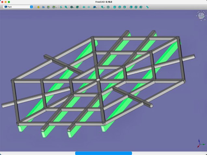Select the Measure Distance ruler tool
The width and height of the screenshot is (207, 155).
click(x=147, y=7)
